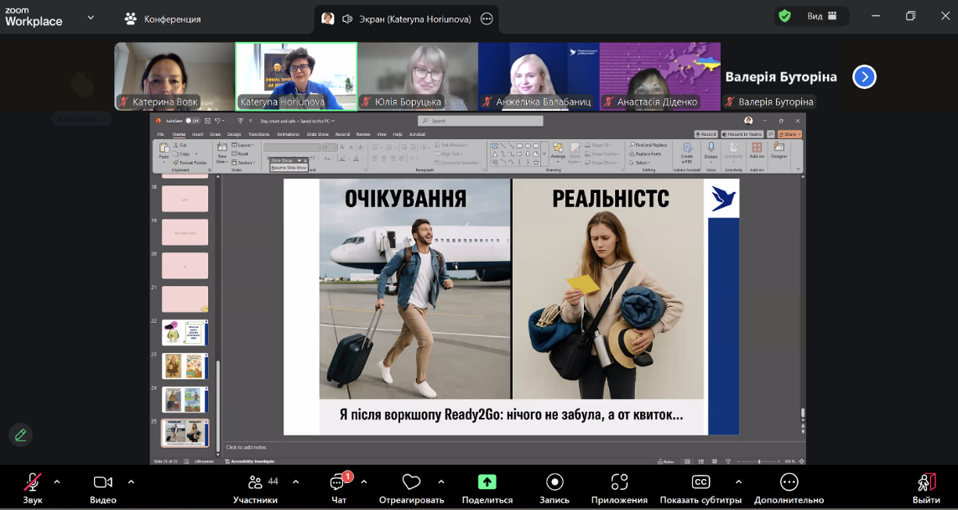Expand video options arrow beside Видео
Image resolution: width=958 pixels, height=510 pixels.
click(131, 481)
